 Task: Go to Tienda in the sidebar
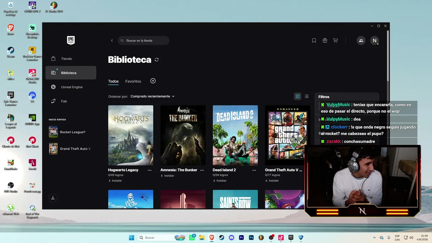pyautogui.click(x=71, y=59)
